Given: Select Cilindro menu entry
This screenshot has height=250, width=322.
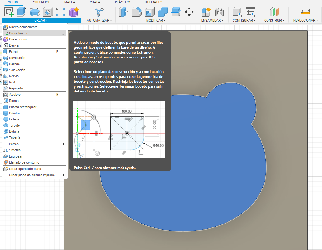Looking at the screenshot, I should point(34,113).
